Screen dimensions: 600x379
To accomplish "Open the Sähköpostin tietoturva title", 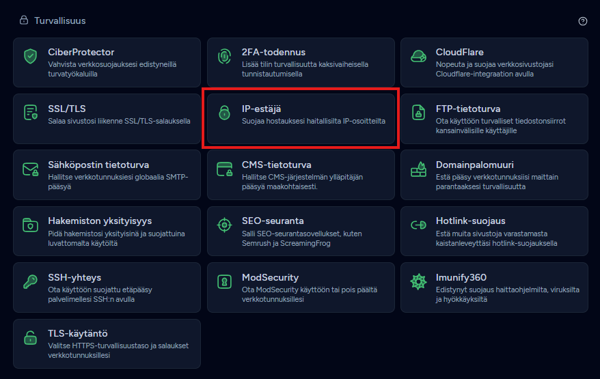I will 98,165.
